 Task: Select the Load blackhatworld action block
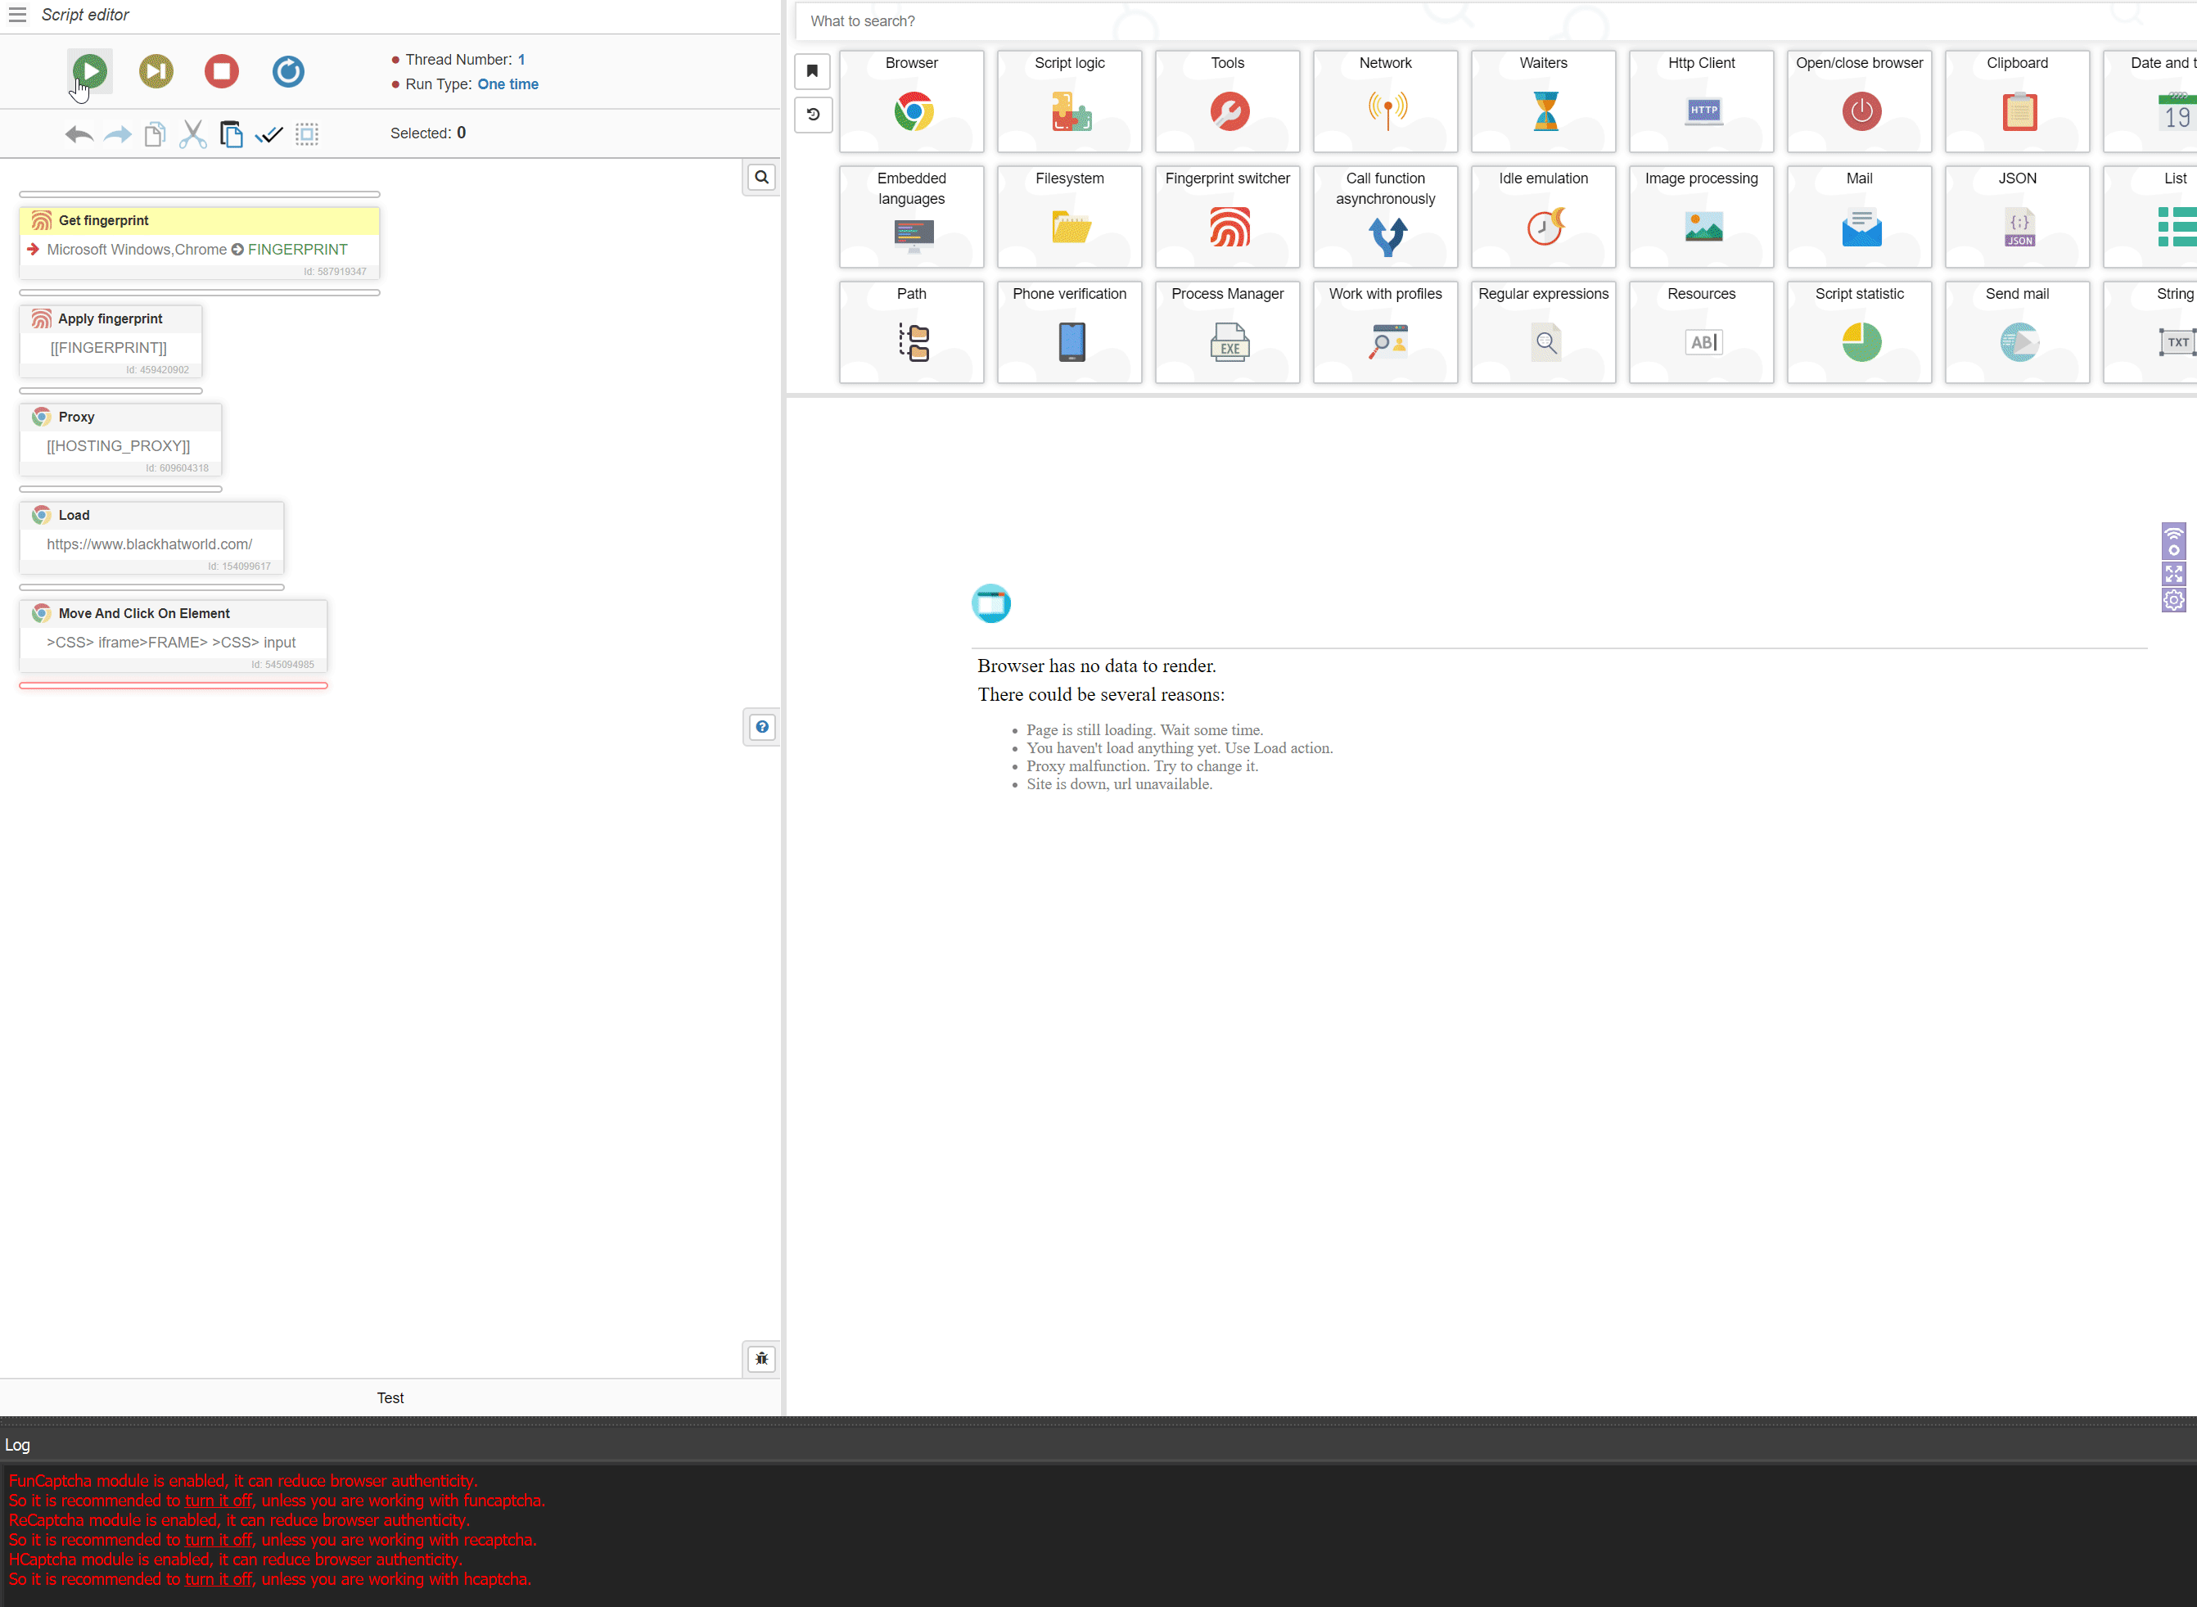[151, 537]
